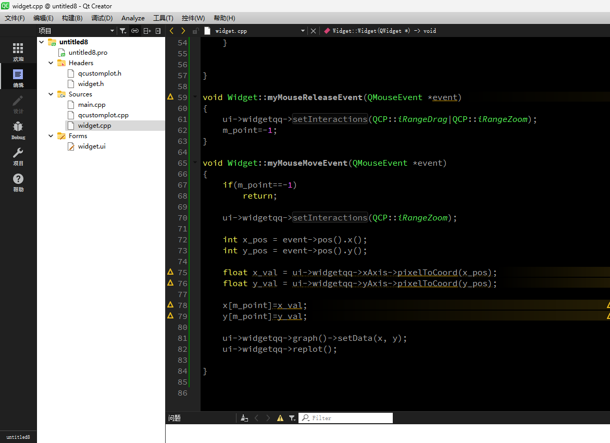The image size is (610, 443).
Task: Go to previous issue arrow
Action: coord(256,418)
